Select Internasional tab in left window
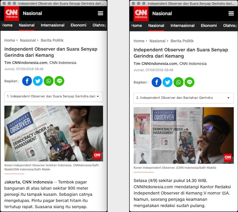The width and height of the screenshot is (238, 212). (53, 25)
